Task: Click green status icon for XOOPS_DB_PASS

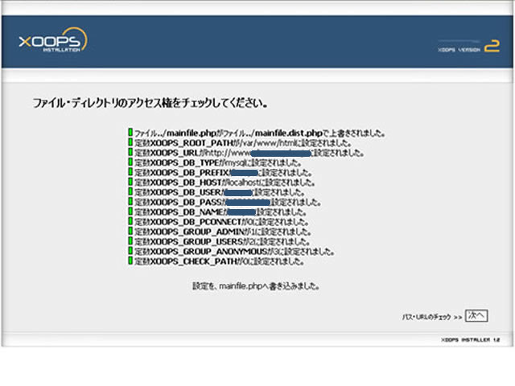Action: tap(130, 201)
